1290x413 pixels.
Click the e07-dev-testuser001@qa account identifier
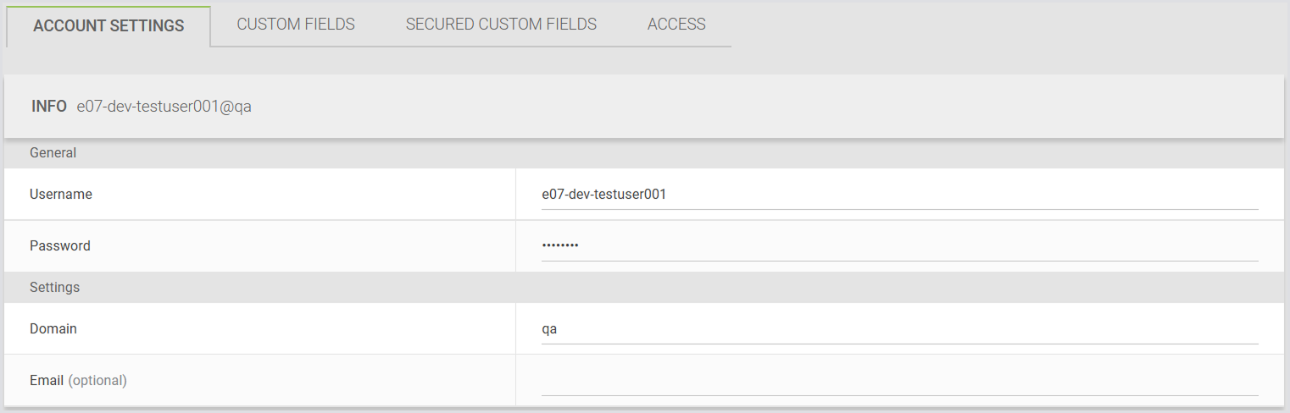pyautogui.click(x=164, y=107)
